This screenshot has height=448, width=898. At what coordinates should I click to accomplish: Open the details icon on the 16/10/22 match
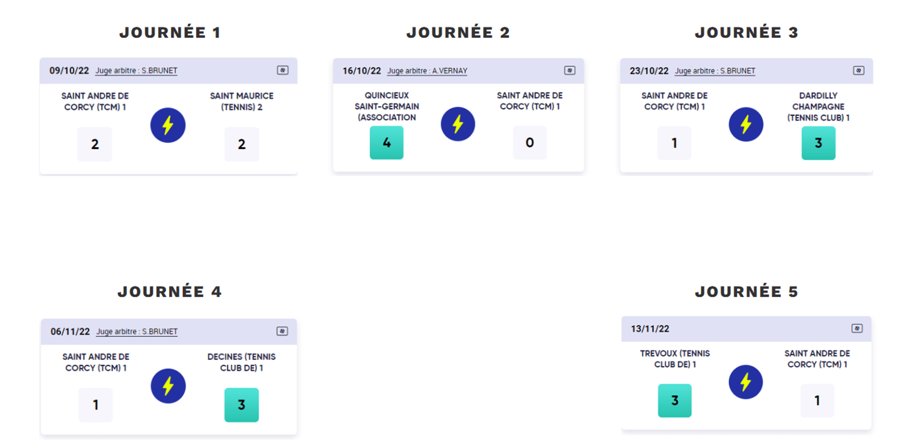[570, 70]
